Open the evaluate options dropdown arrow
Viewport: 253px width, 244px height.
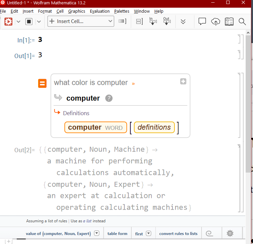pos(18,21)
